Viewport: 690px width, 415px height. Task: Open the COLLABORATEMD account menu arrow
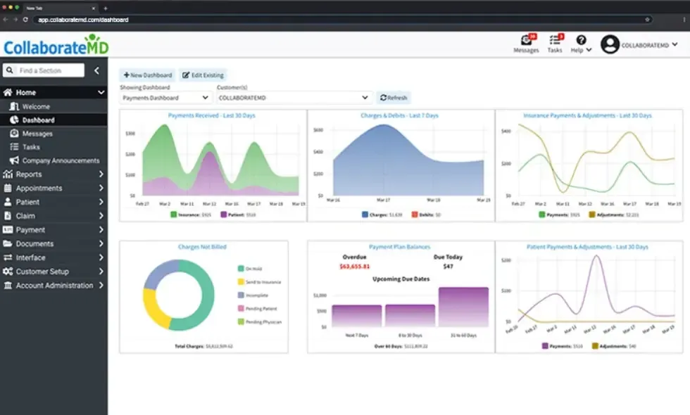(x=675, y=44)
